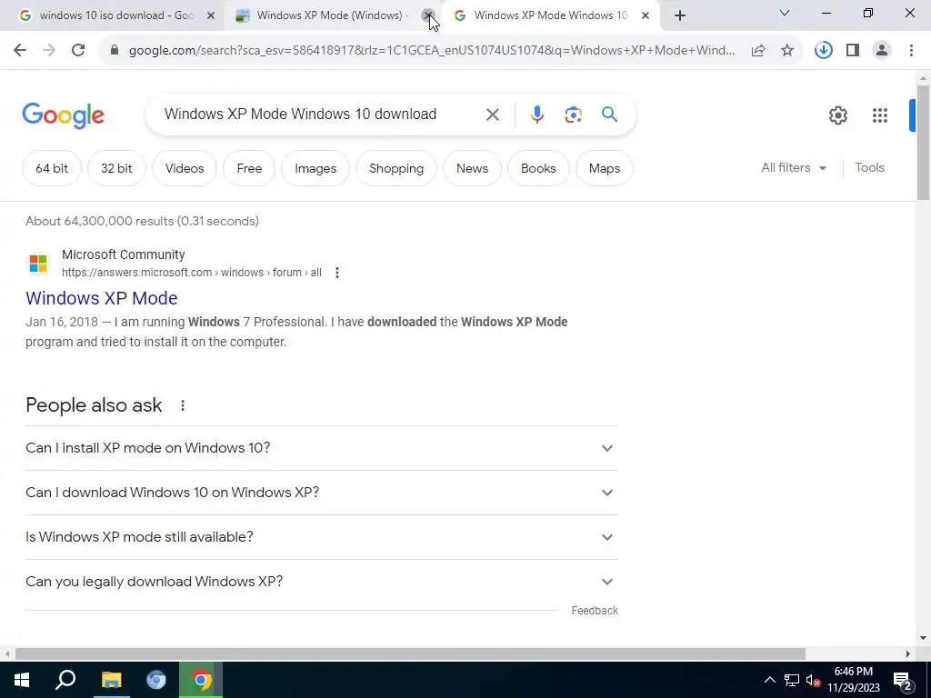Reload the current page
This screenshot has height=698, width=931.
[x=78, y=51]
